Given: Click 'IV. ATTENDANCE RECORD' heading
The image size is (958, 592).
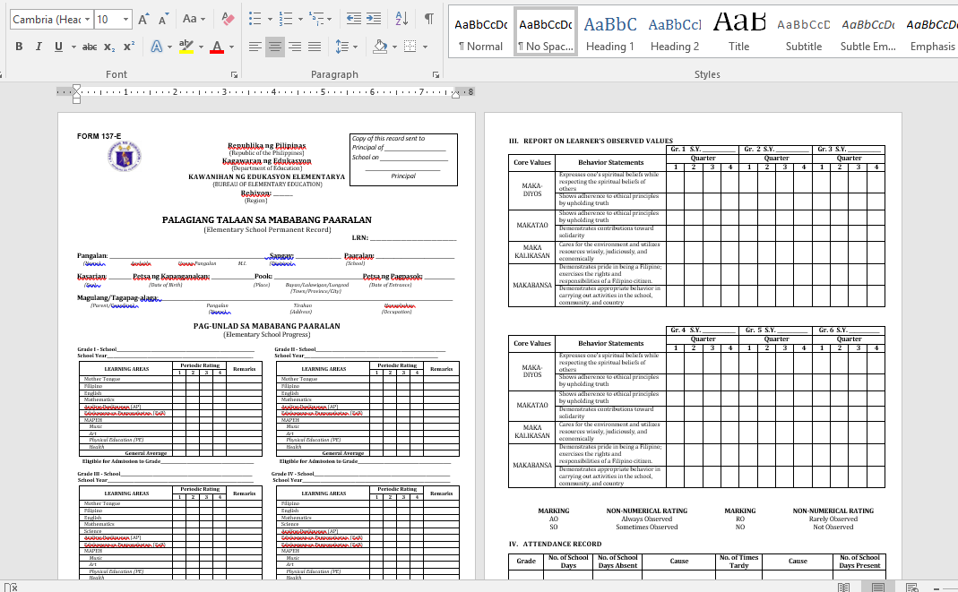Looking at the screenshot, I should tap(555, 544).
